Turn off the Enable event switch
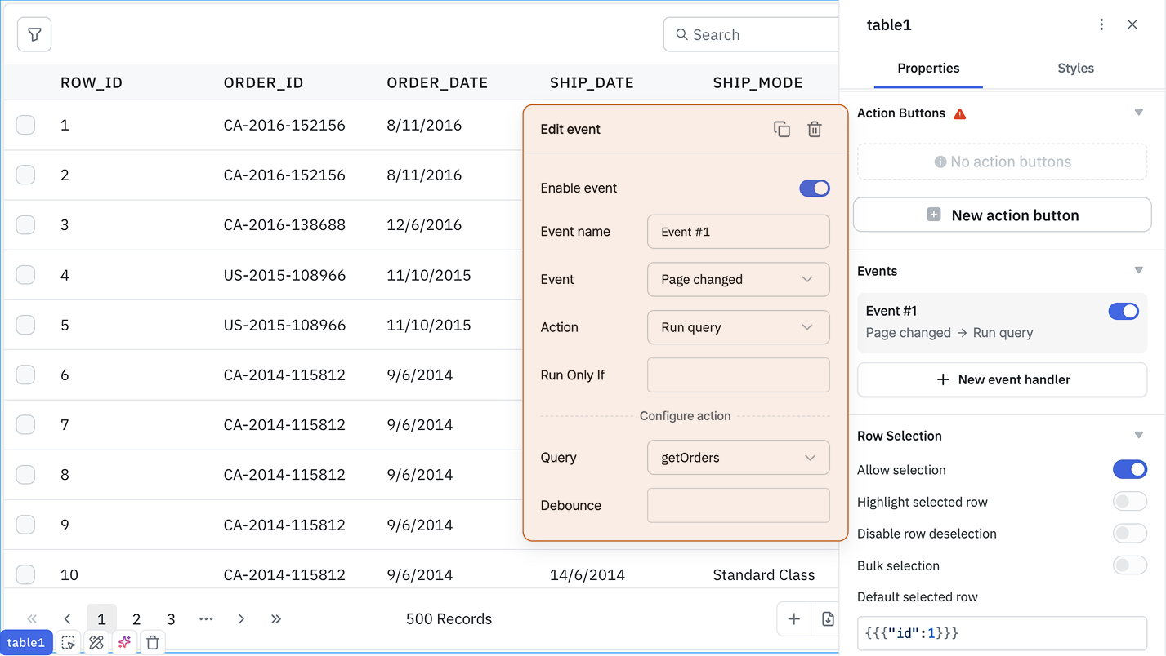This screenshot has height=656, width=1166. (815, 188)
